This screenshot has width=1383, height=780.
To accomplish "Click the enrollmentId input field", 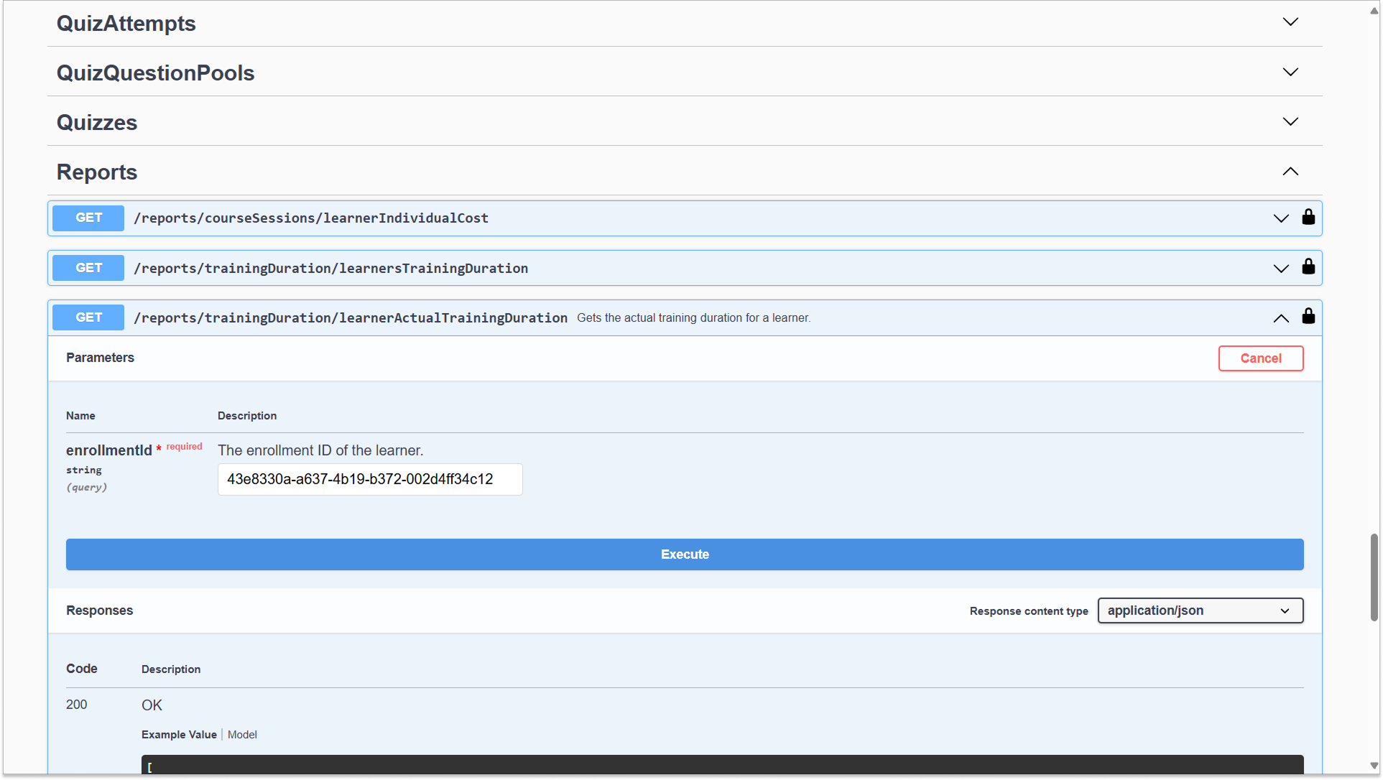I will pos(369,479).
